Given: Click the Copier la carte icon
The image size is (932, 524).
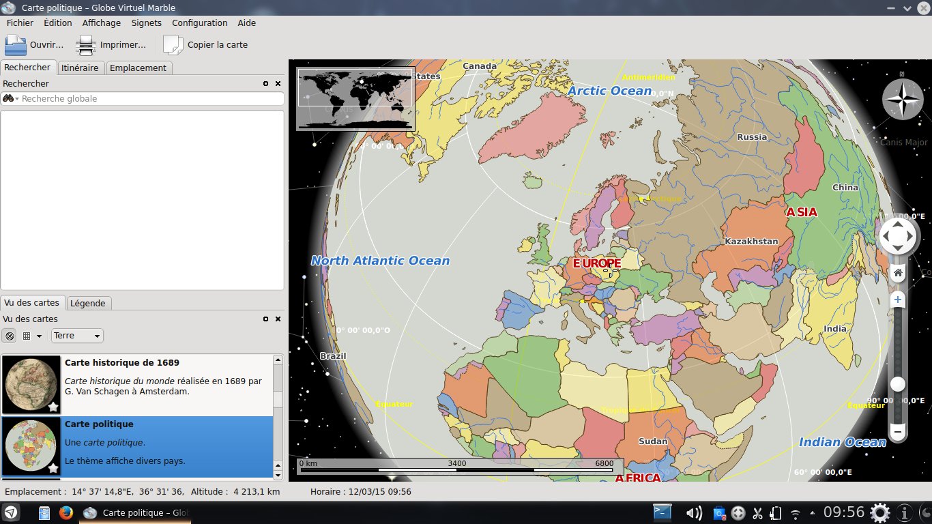Looking at the screenshot, I should [x=173, y=45].
